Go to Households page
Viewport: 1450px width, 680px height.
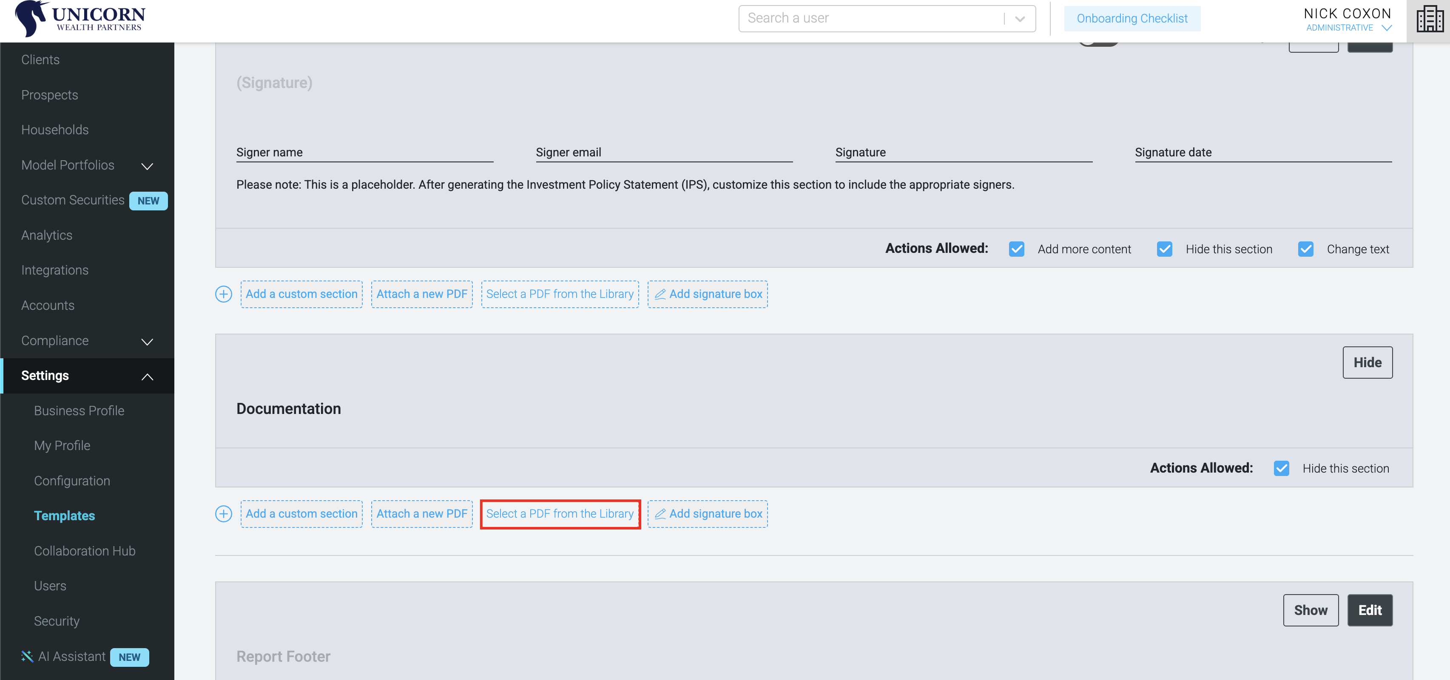coord(55,130)
